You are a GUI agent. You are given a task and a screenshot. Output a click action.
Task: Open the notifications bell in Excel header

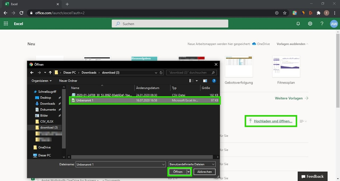(298, 24)
